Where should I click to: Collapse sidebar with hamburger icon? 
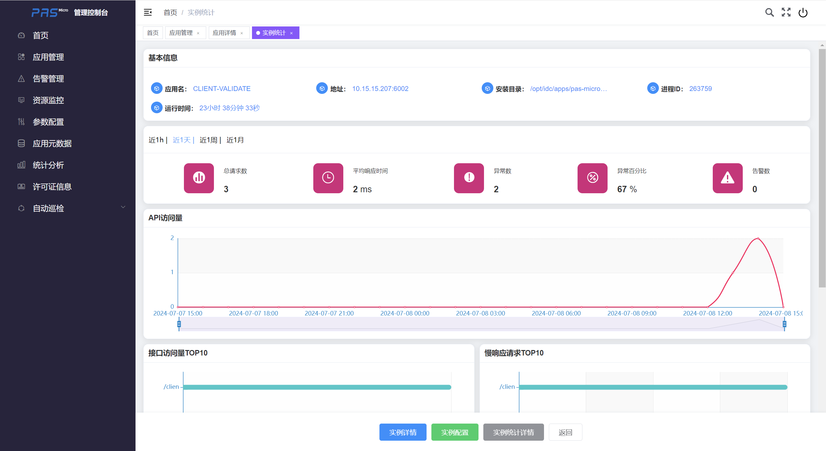[x=148, y=13]
